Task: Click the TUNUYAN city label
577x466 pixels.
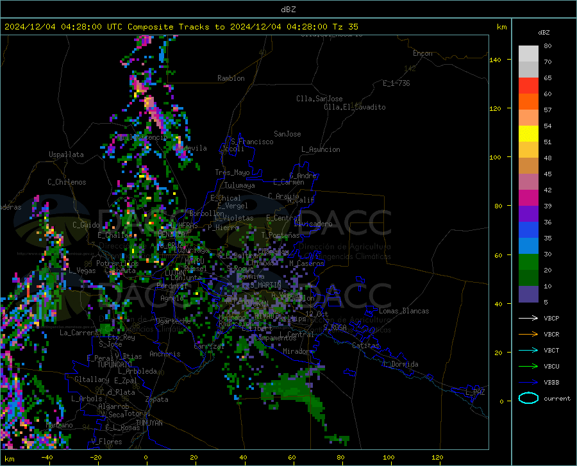Action: pos(149,422)
